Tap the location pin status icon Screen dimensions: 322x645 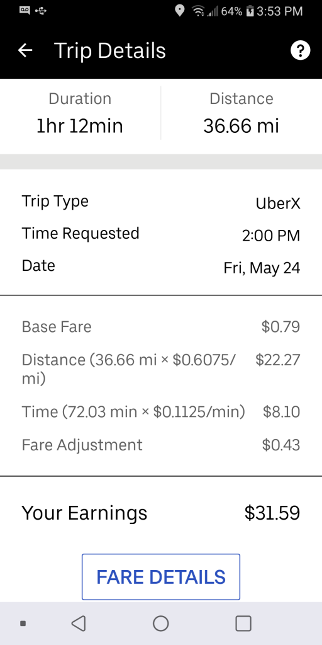(x=179, y=11)
